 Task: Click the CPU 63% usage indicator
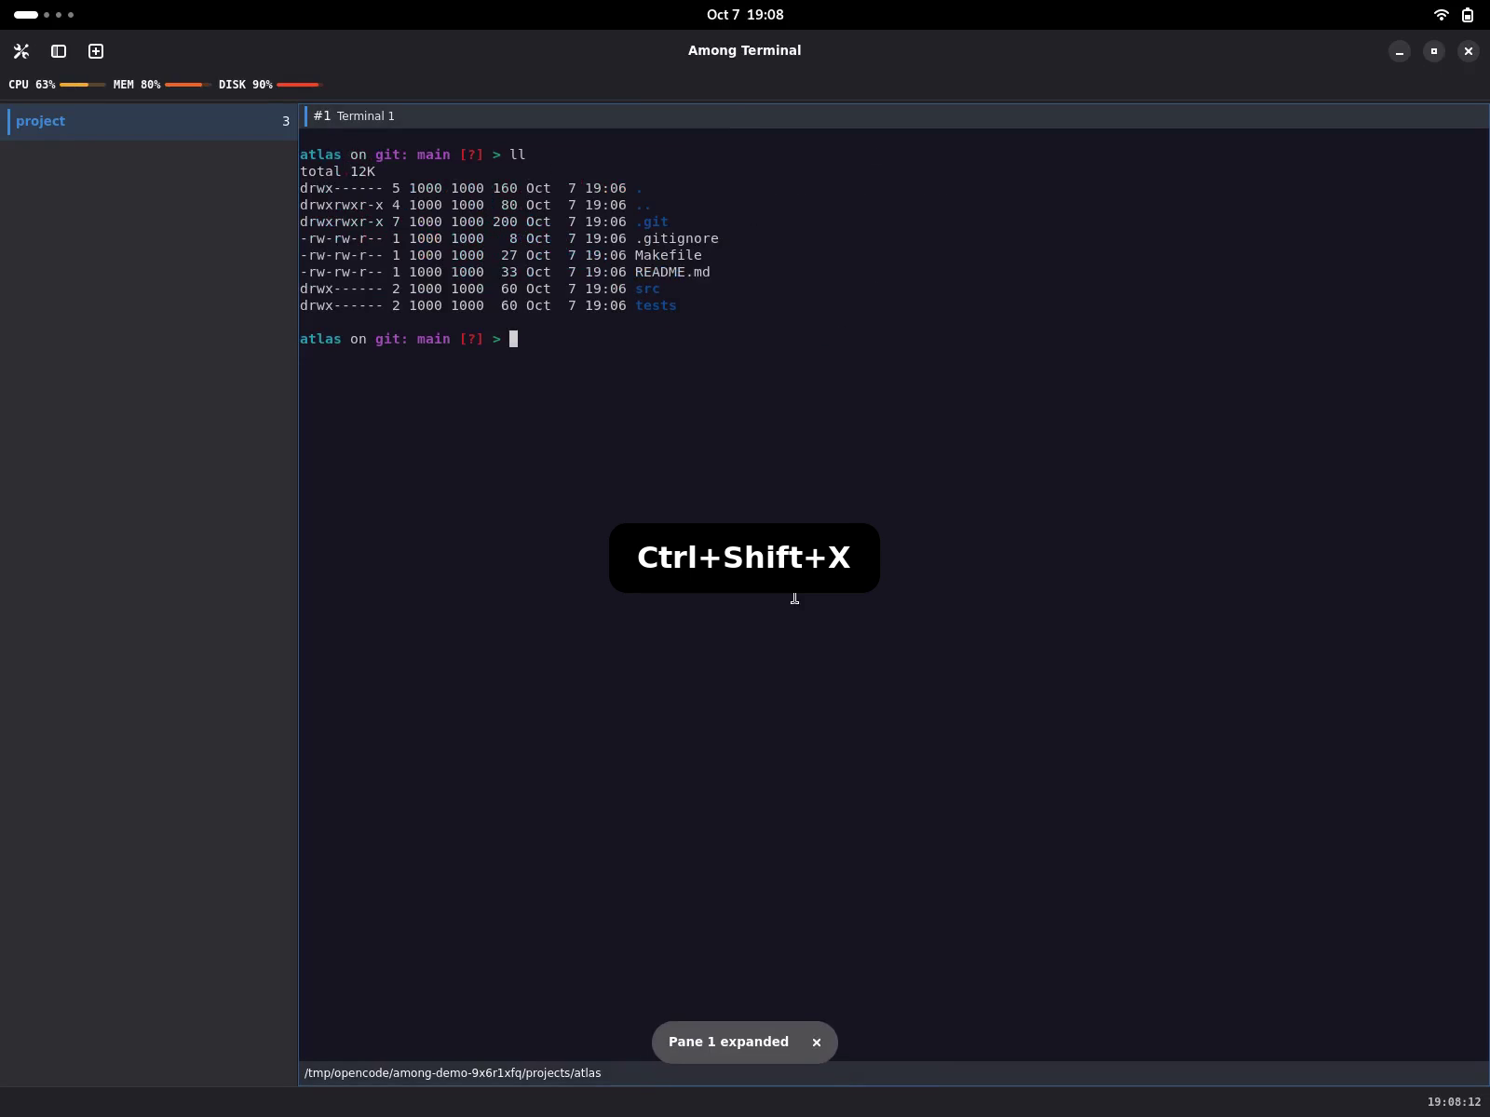point(57,85)
